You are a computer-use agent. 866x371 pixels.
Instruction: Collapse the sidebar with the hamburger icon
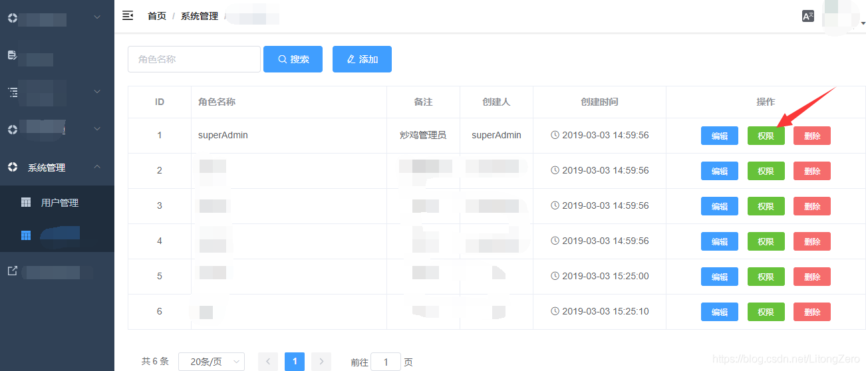128,16
